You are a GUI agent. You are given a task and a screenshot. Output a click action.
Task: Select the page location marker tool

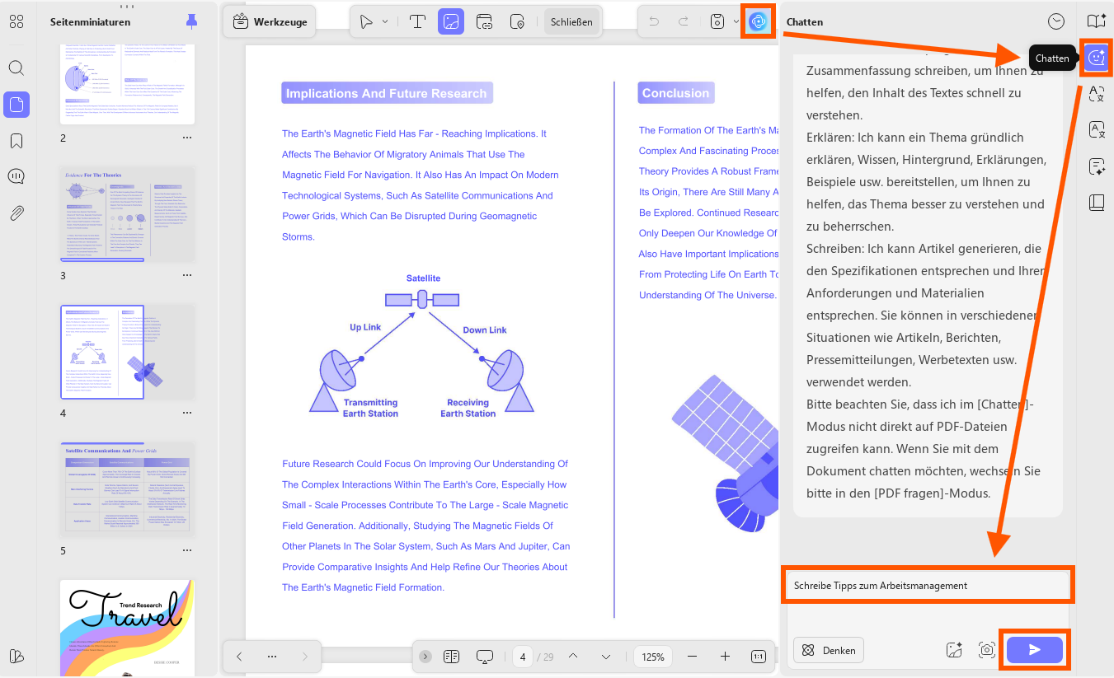pyautogui.click(x=518, y=22)
